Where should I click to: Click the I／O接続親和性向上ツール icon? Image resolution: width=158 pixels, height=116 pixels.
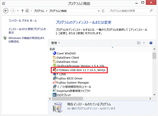click(55, 86)
